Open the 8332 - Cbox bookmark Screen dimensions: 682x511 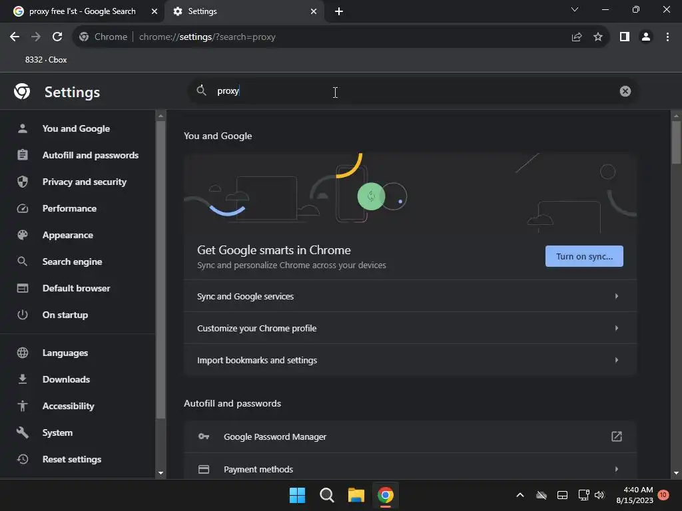tap(46, 60)
